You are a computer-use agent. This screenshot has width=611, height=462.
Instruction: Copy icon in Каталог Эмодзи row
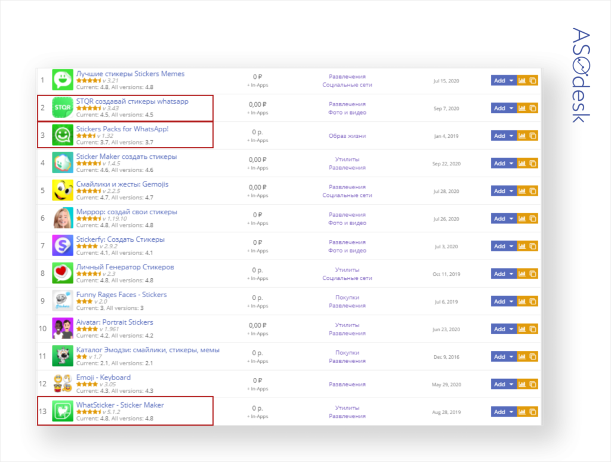click(x=533, y=357)
